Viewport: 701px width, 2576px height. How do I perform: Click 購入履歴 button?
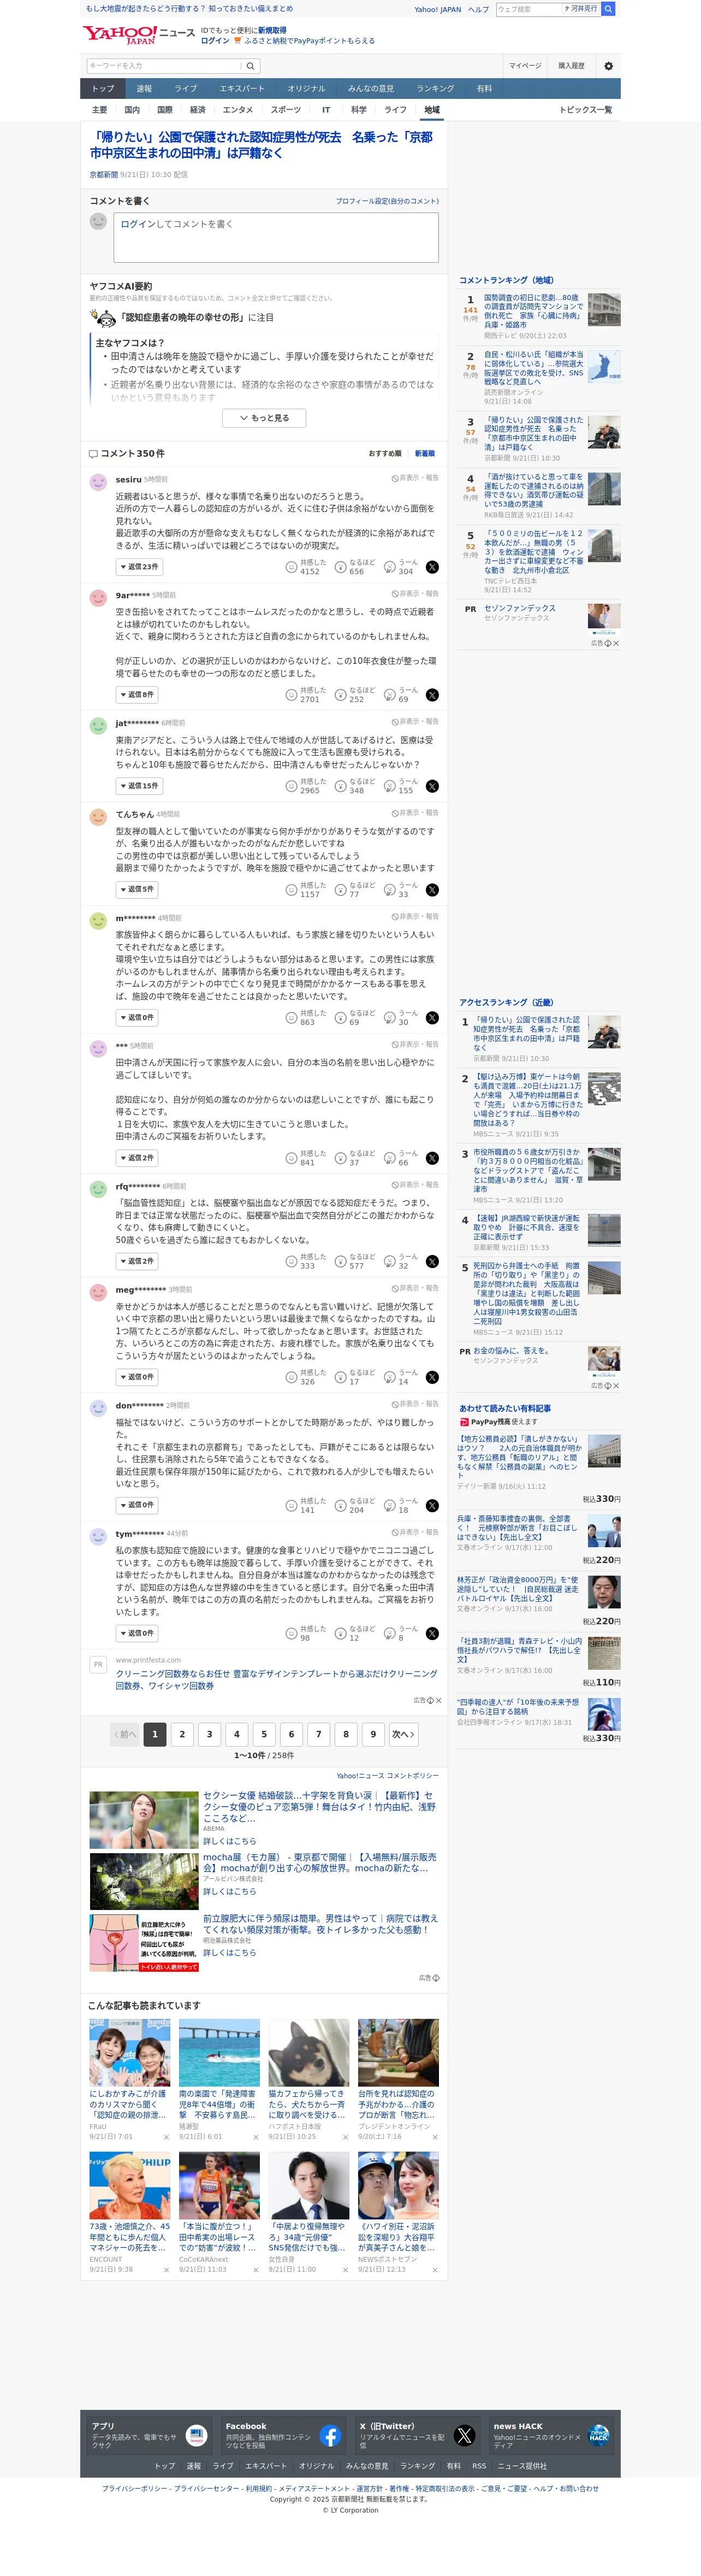[x=572, y=66]
